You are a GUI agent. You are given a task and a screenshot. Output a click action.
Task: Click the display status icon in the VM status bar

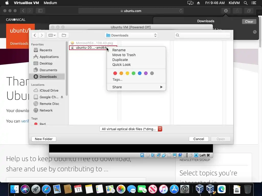tap(174, 155)
